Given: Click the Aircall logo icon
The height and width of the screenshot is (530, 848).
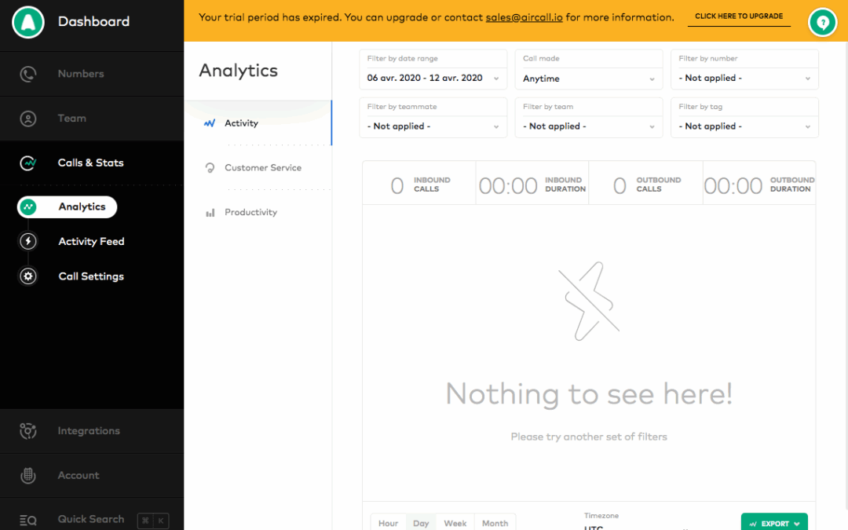Looking at the screenshot, I should 28,22.
